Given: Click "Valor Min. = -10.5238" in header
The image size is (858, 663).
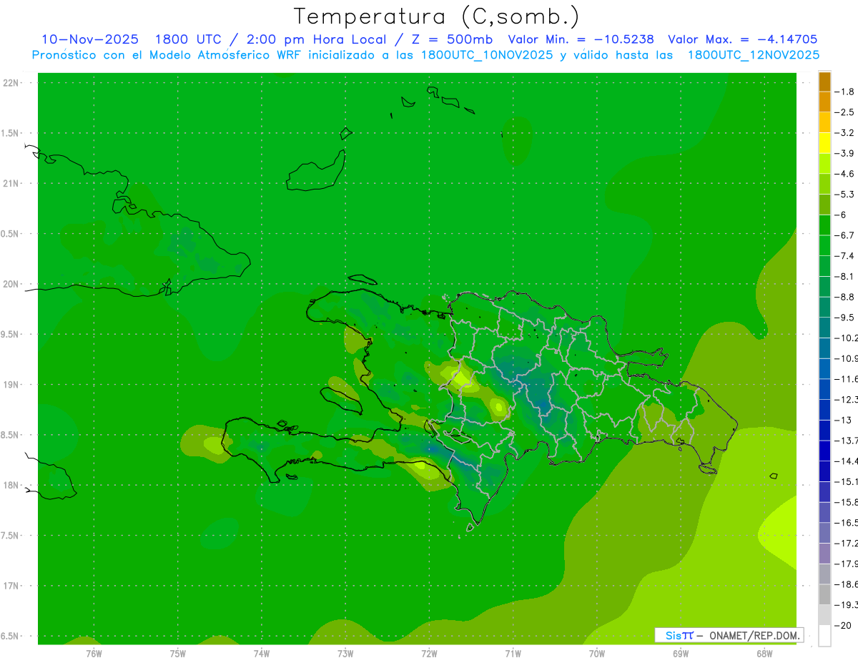Looking at the screenshot, I should 581,40.
